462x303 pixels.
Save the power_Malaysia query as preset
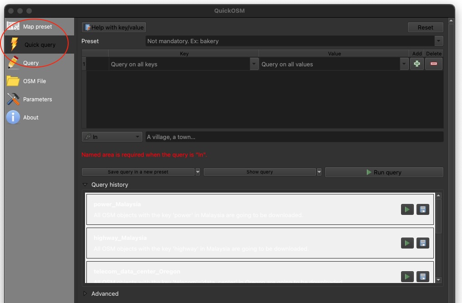coord(423,209)
